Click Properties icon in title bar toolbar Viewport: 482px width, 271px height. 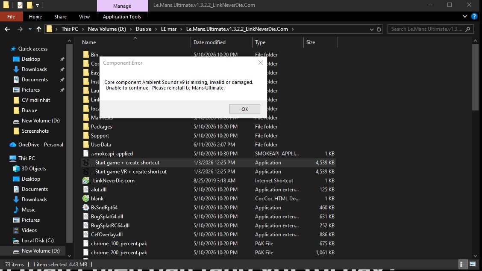click(20, 5)
